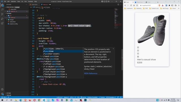181x102 pixels.
Task: Open the Selection menu
Action: point(13,1)
